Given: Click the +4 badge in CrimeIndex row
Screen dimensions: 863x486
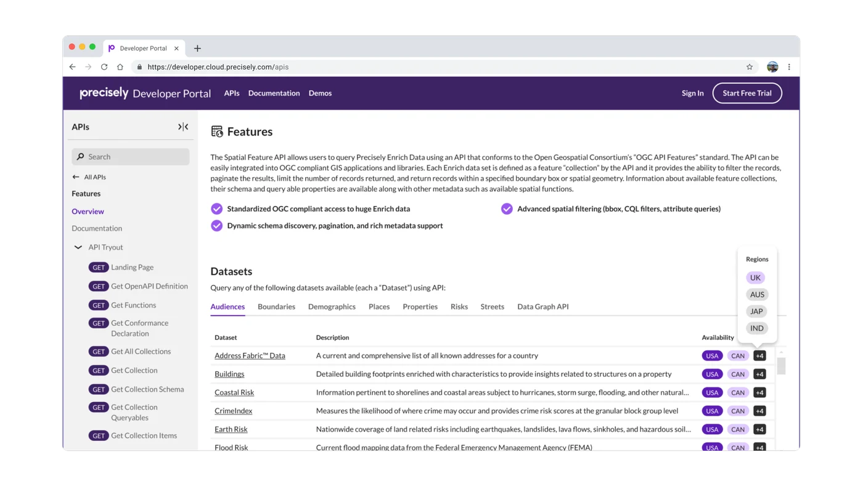Looking at the screenshot, I should (759, 411).
